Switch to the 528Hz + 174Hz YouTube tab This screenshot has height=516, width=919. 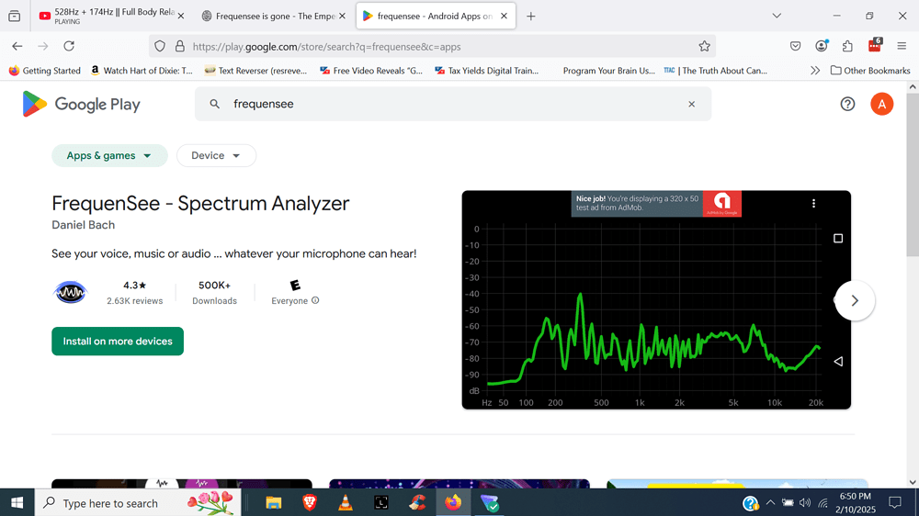tap(111, 16)
